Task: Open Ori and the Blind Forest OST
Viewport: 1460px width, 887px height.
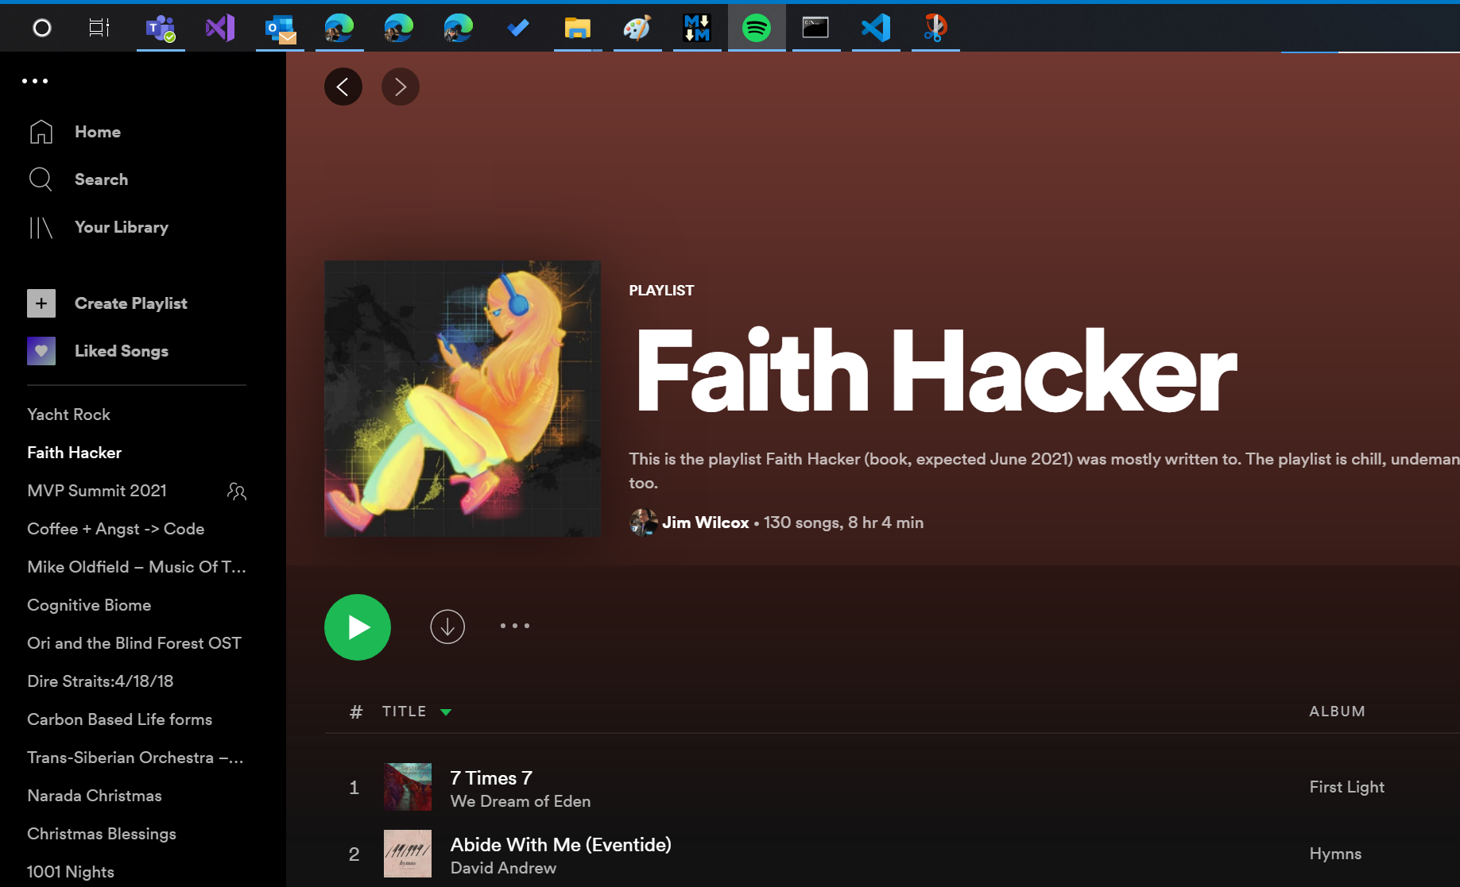Action: coord(134,643)
